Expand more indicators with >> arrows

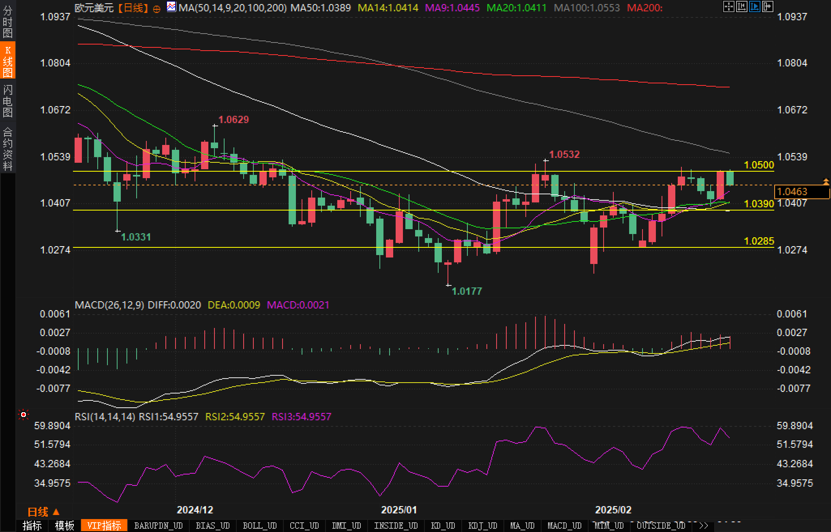click(704, 526)
